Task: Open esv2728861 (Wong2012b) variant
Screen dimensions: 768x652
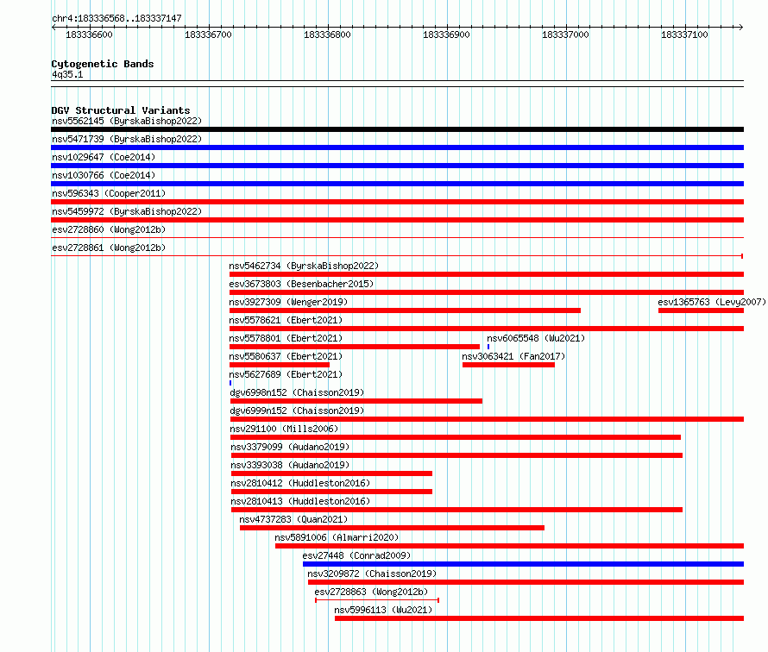Action: (x=109, y=248)
